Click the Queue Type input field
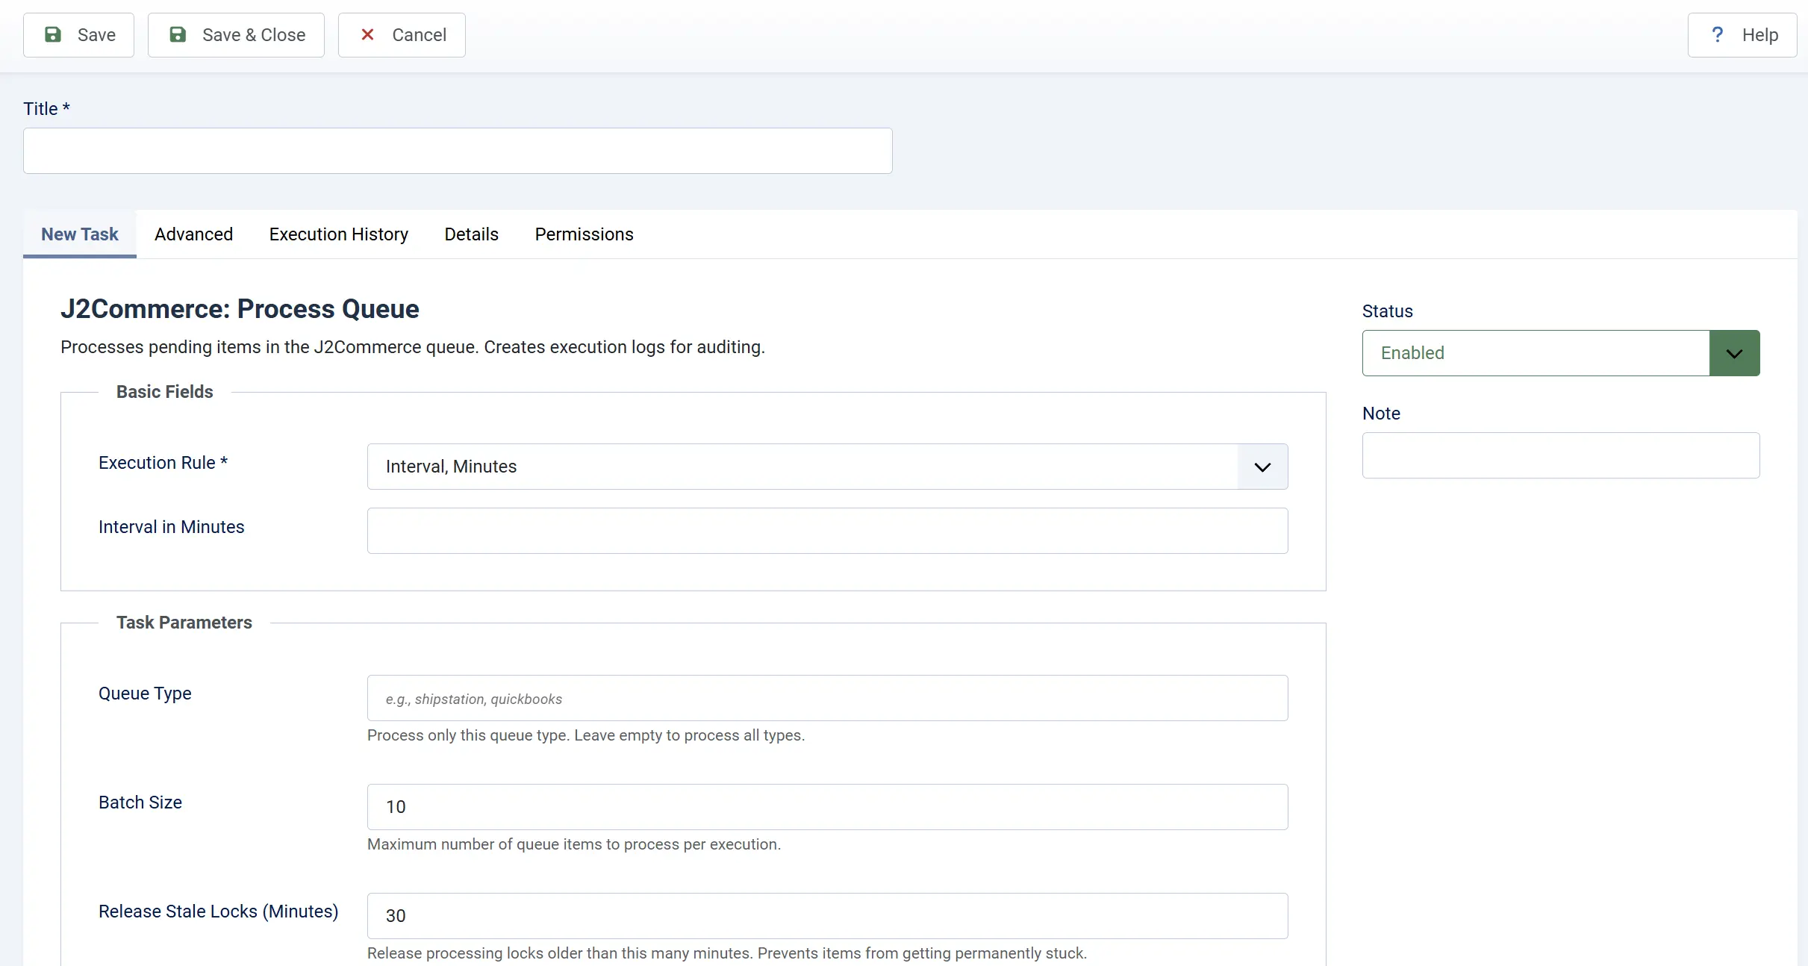This screenshot has width=1808, height=966. [x=828, y=698]
